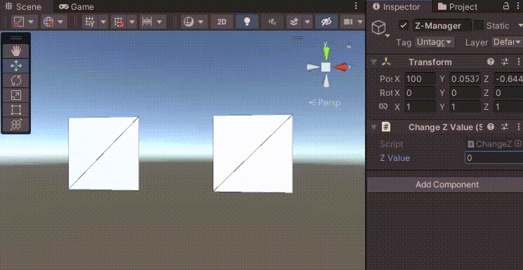Click the draw mode icon in Scene toolbar

pos(19,22)
